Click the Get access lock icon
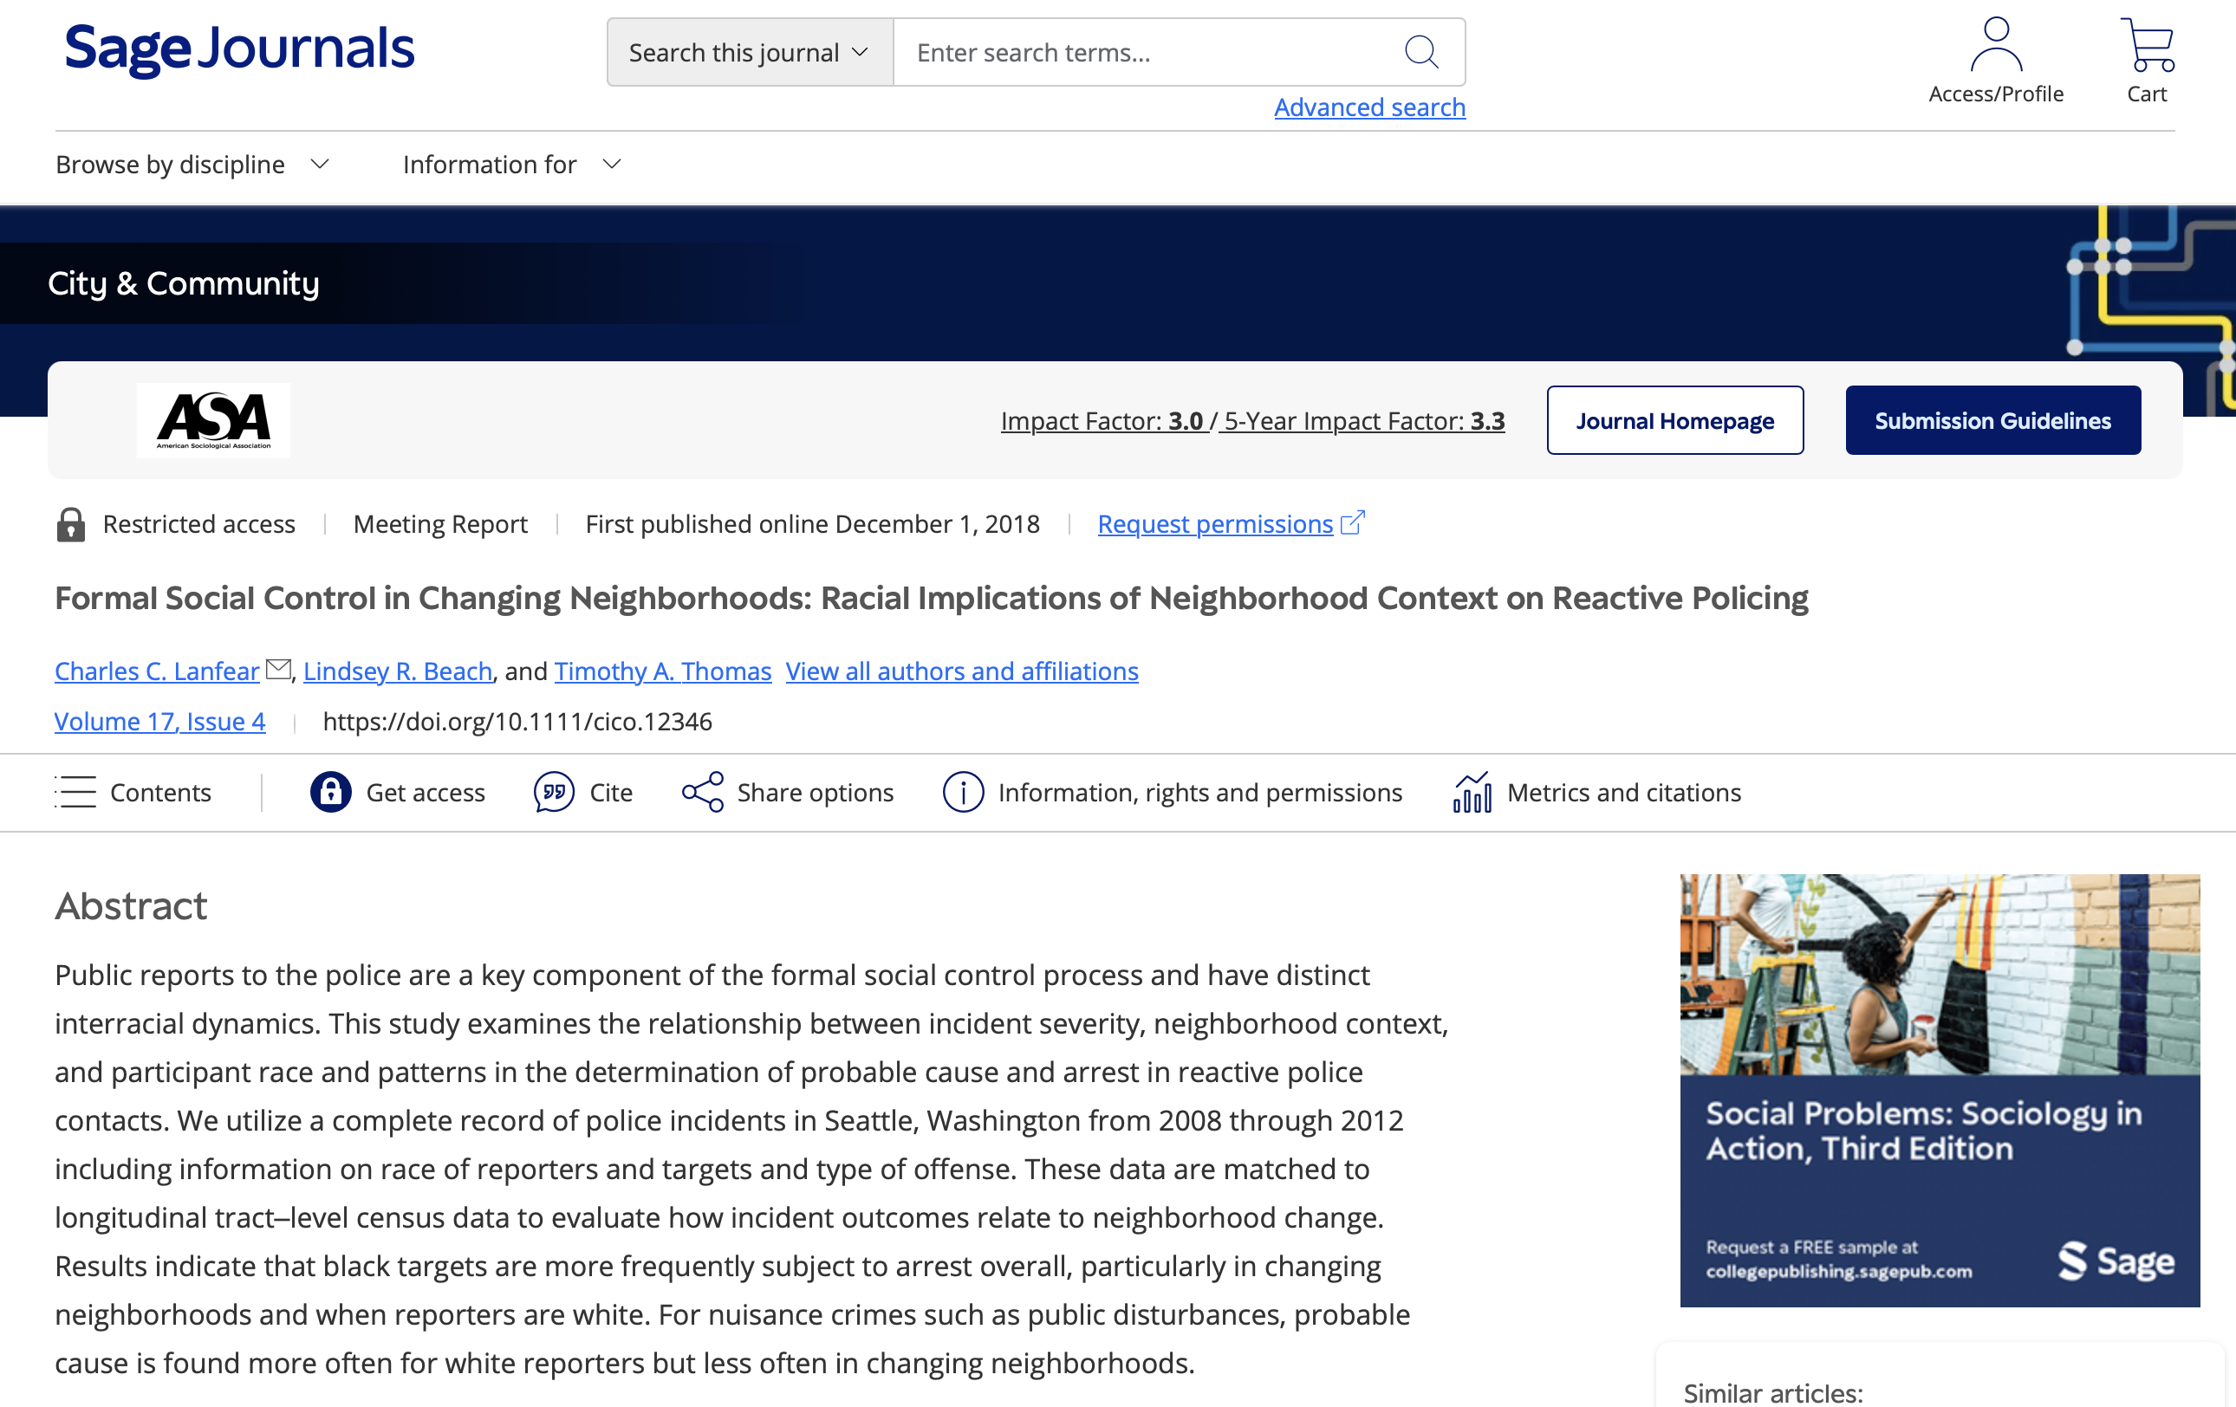The width and height of the screenshot is (2236, 1407). [330, 792]
